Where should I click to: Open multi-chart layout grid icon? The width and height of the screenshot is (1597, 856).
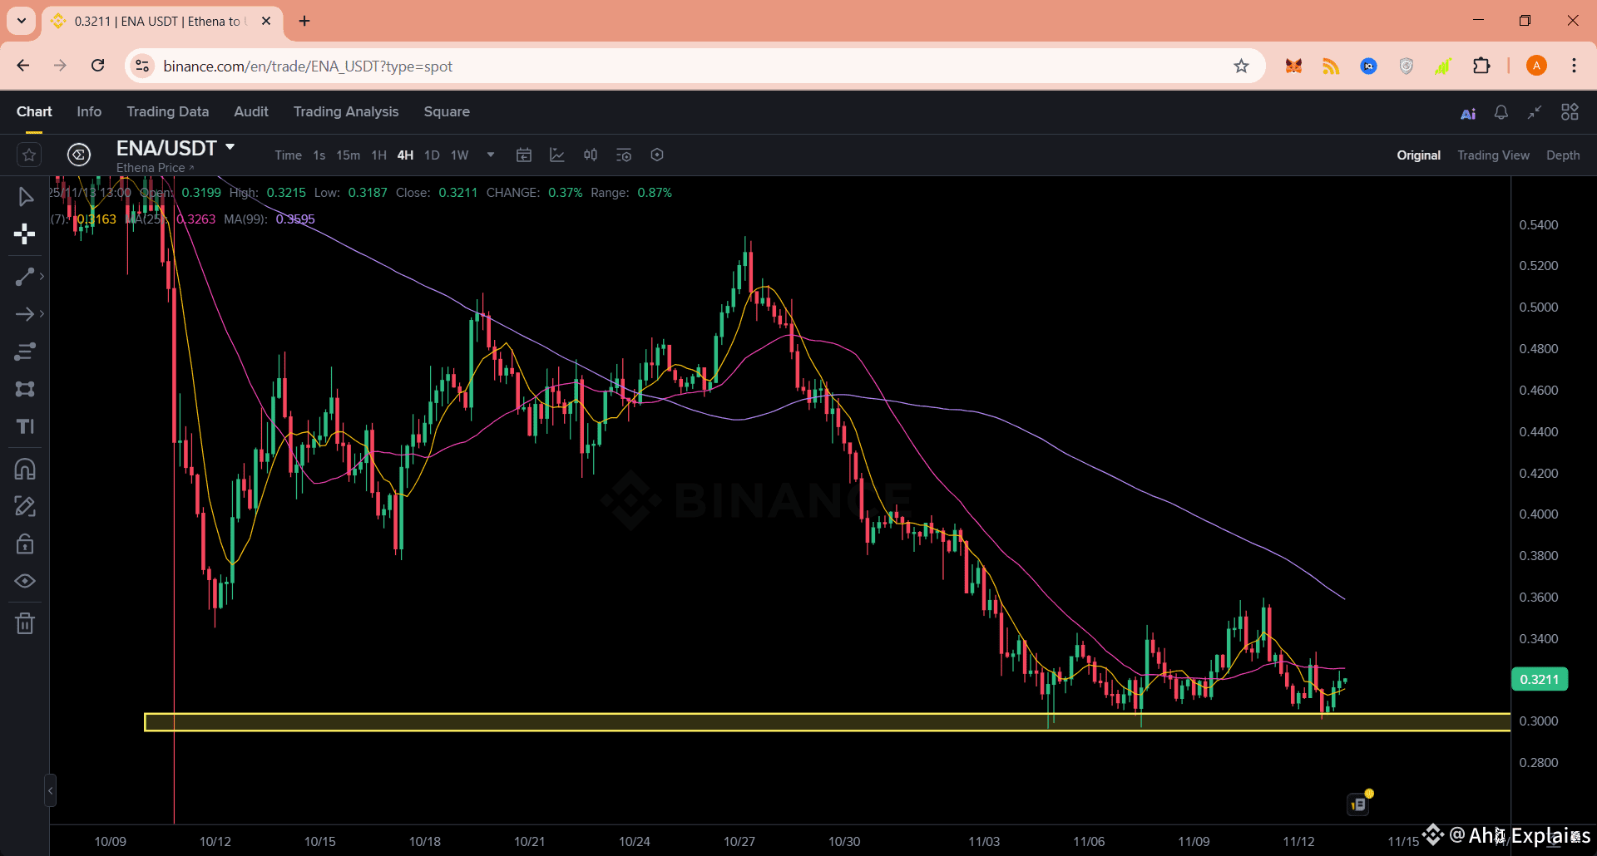(x=1570, y=112)
